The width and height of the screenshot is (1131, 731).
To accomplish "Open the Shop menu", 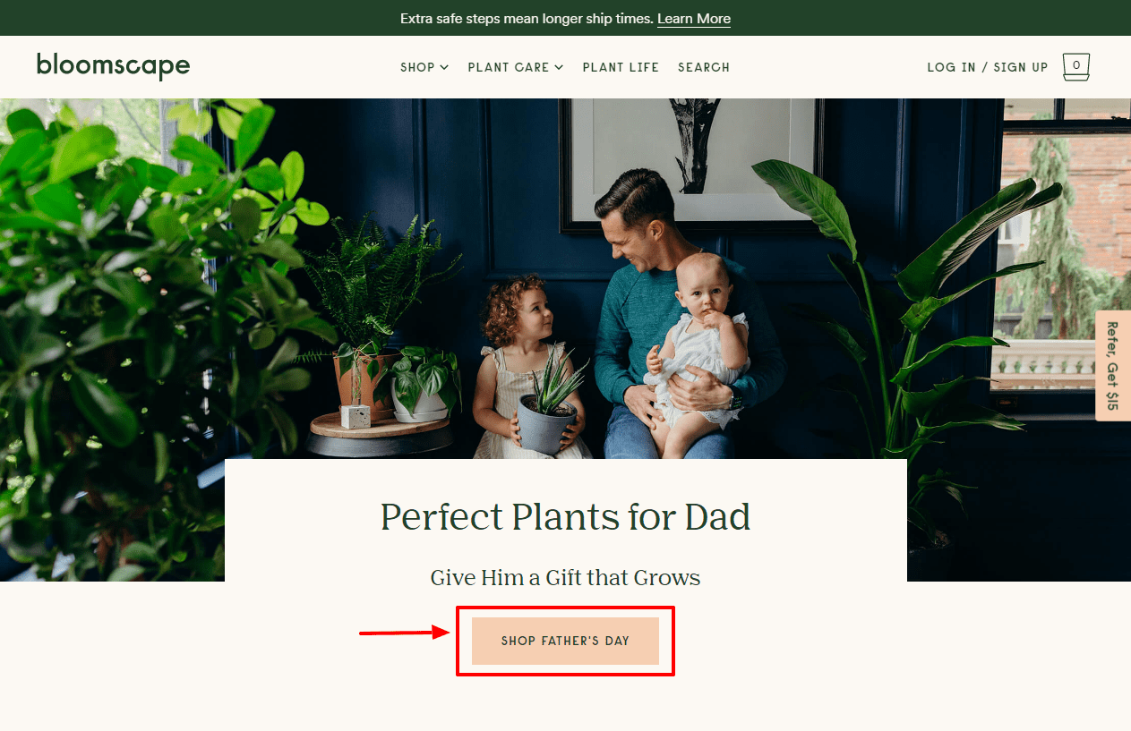I will point(424,67).
